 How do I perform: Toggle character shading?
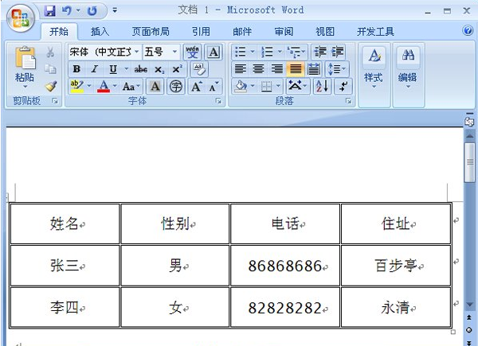(x=155, y=87)
